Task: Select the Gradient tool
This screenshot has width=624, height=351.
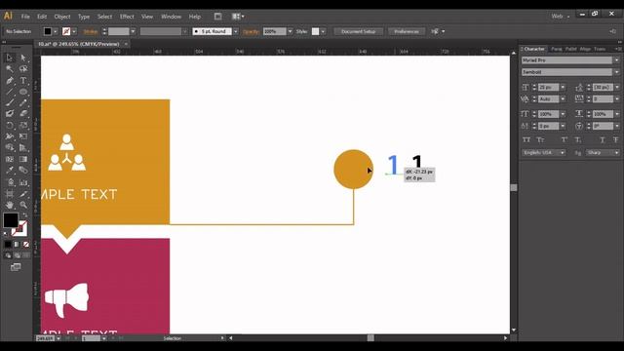Action: point(23,159)
